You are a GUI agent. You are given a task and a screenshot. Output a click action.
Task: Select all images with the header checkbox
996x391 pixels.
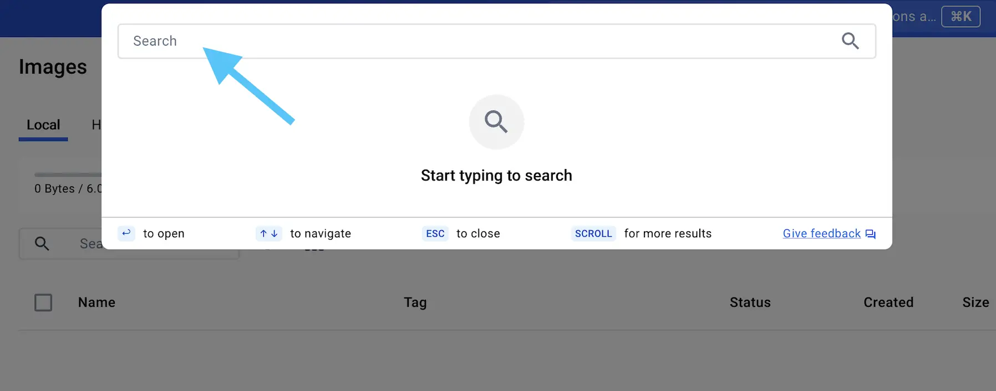pos(43,302)
